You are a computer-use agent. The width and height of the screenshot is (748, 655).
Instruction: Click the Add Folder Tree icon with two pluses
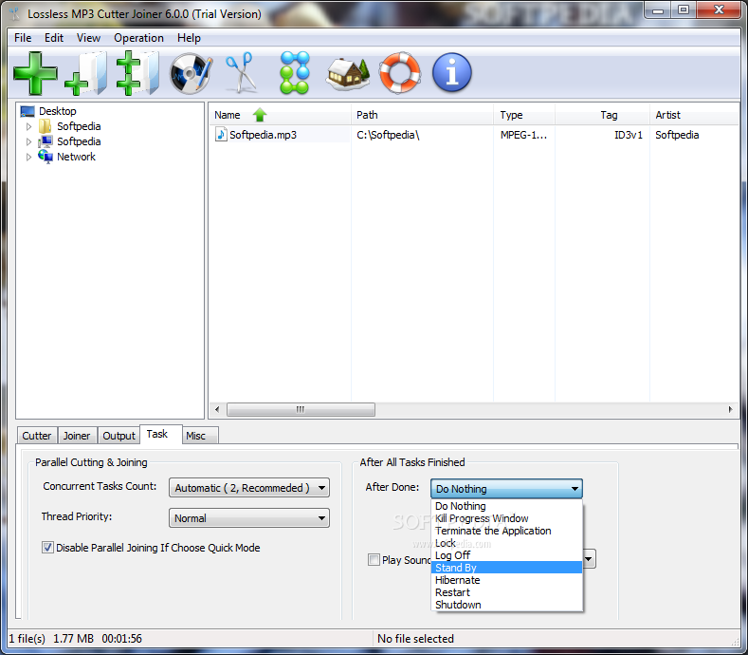click(137, 73)
